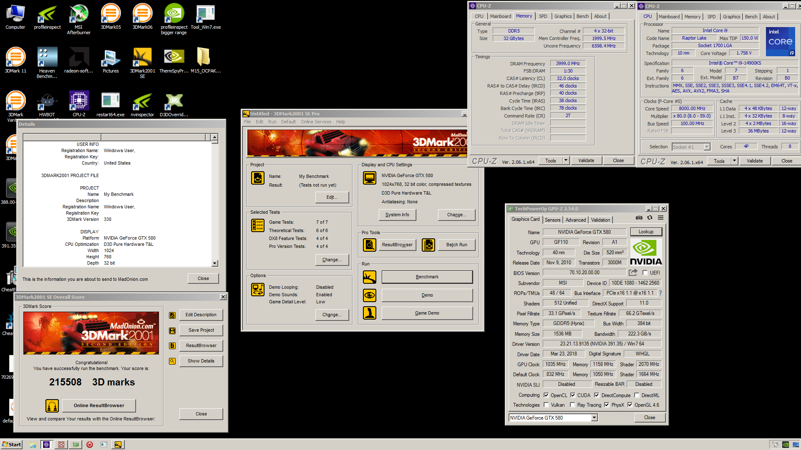The image size is (801, 450).
Task: Open the 3DMark2001 SE desktop shortcut
Action: pyautogui.click(x=142, y=62)
